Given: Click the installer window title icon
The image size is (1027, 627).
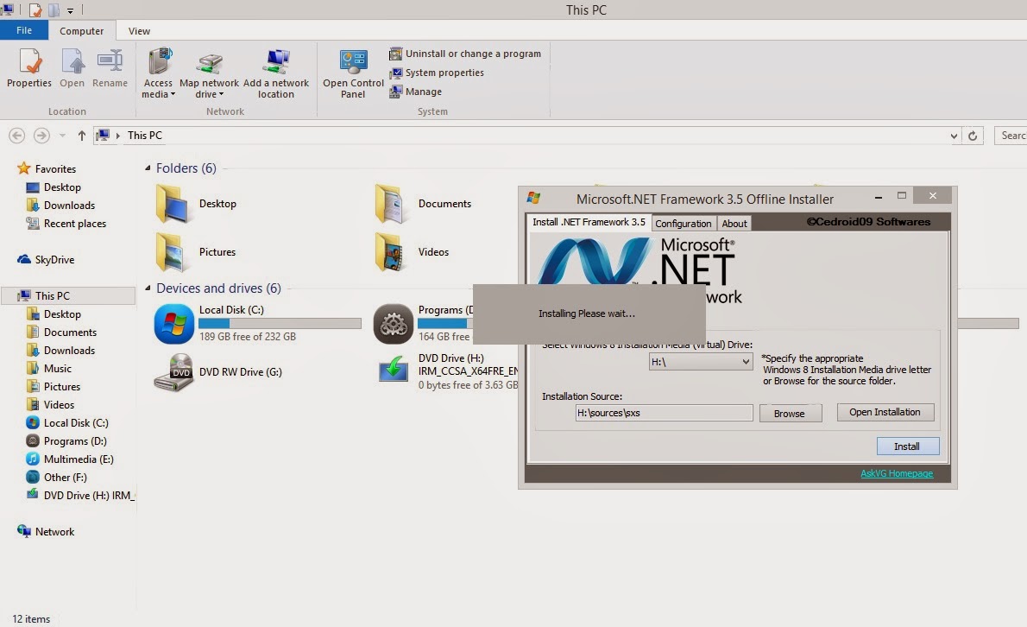Looking at the screenshot, I should (534, 198).
